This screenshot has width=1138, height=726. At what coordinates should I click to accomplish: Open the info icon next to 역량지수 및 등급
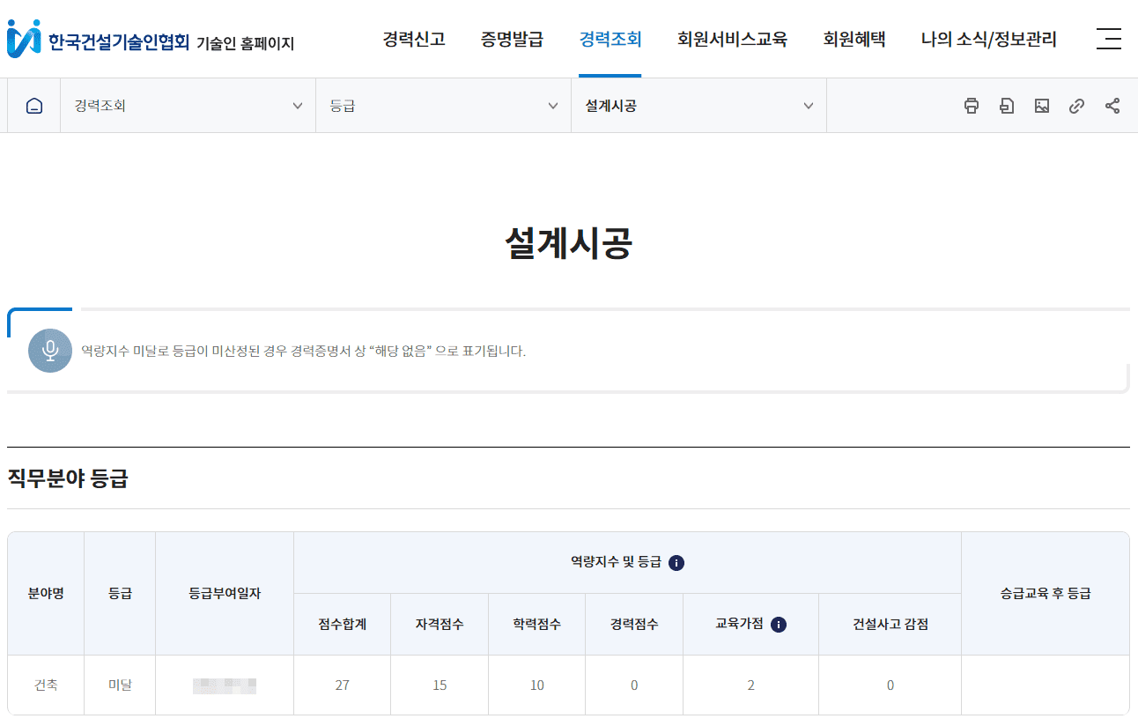tap(676, 562)
